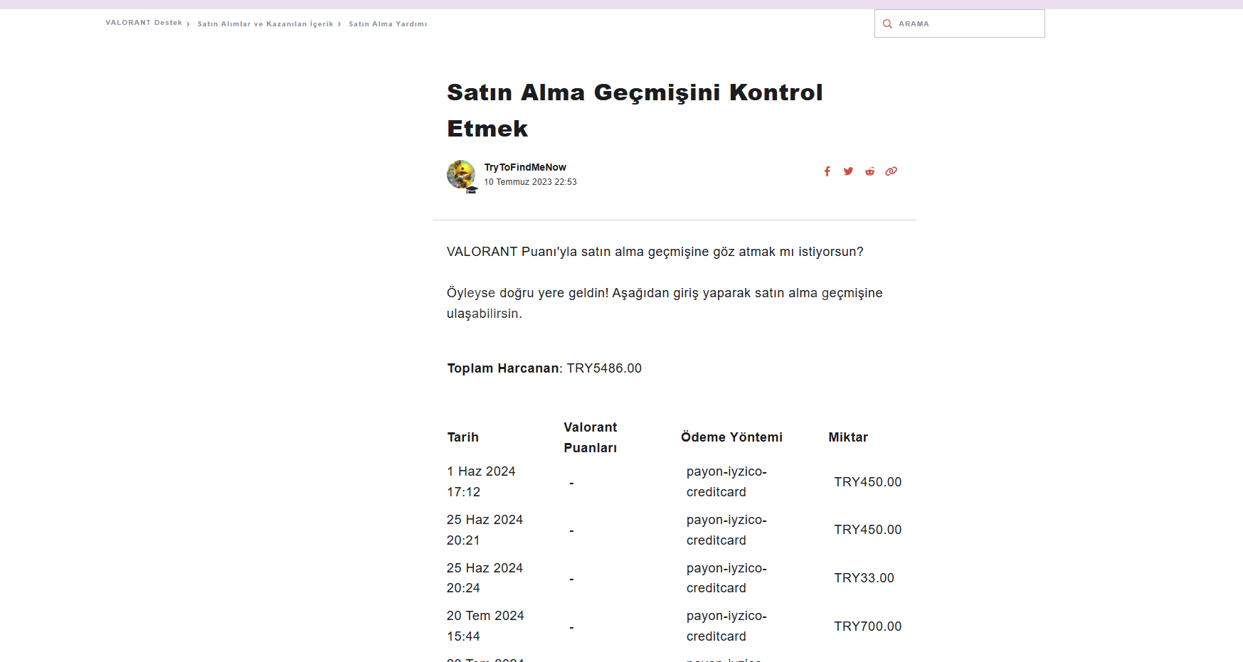Click the Miktar column header
Screen dimensions: 1243x662
click(x=848, y=437)
